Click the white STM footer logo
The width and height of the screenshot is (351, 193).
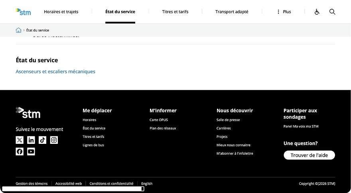(x=28, y=113)
